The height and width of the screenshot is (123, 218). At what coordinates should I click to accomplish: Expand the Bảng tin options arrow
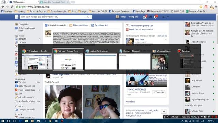pyautogui.click(x=40, y=39)
